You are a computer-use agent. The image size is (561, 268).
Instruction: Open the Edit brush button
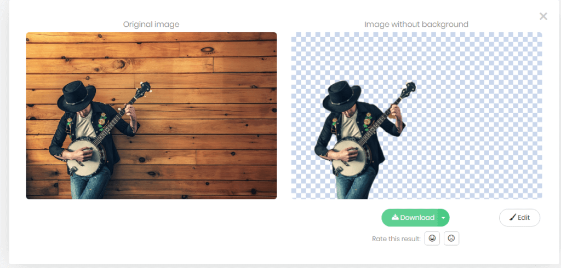[519, 218]
